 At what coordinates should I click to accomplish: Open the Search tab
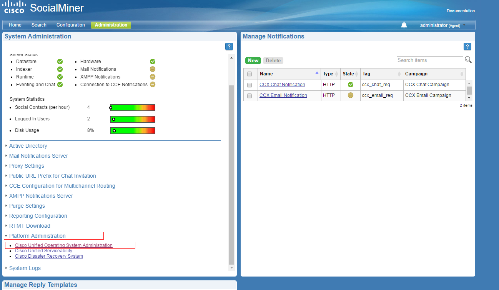click(x=39, y=25)
